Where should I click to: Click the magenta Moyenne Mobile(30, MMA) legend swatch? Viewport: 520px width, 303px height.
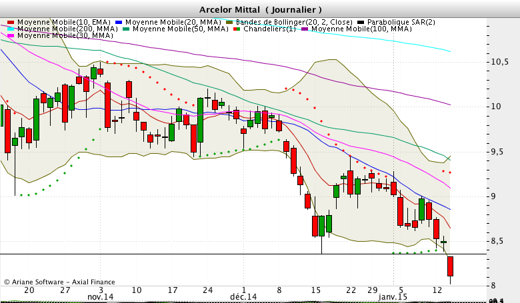11,36
